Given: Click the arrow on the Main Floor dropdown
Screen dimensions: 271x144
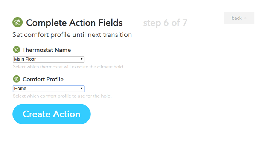Looking at the screenshot, I should pyautogui.click(x=82, y=59).
